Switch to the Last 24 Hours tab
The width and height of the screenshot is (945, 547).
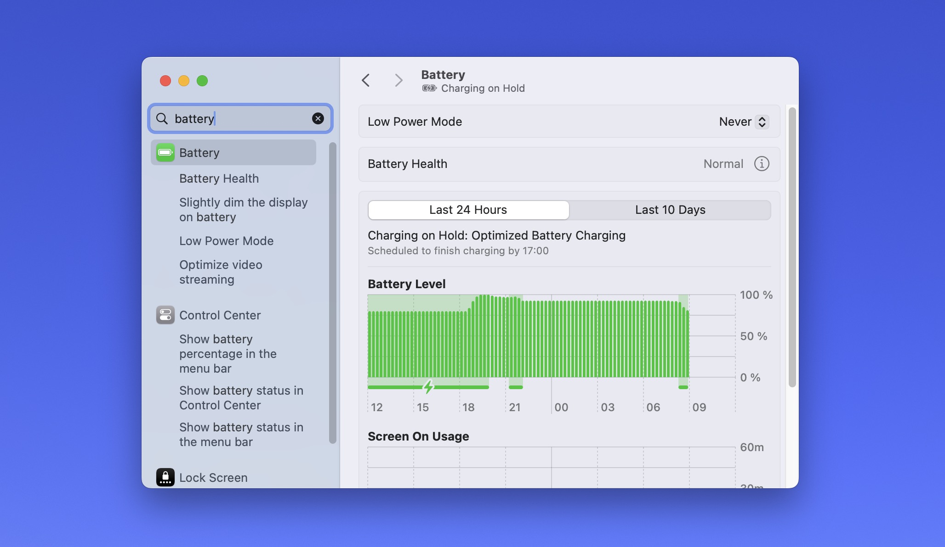[x=468, y=210]
